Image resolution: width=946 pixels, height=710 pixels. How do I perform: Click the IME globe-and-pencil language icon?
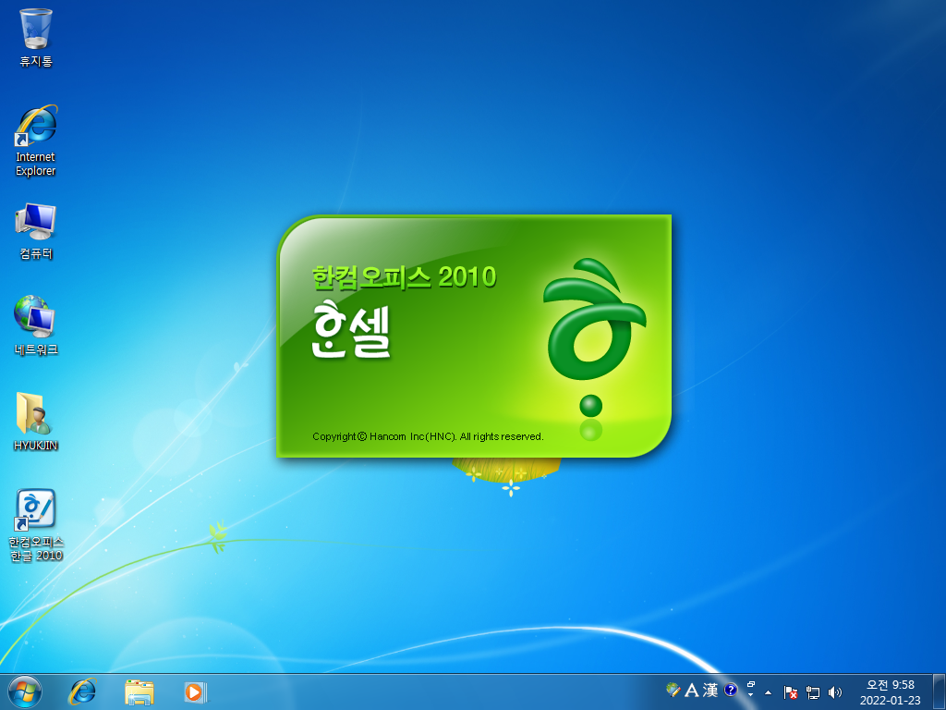pos(673,690)
